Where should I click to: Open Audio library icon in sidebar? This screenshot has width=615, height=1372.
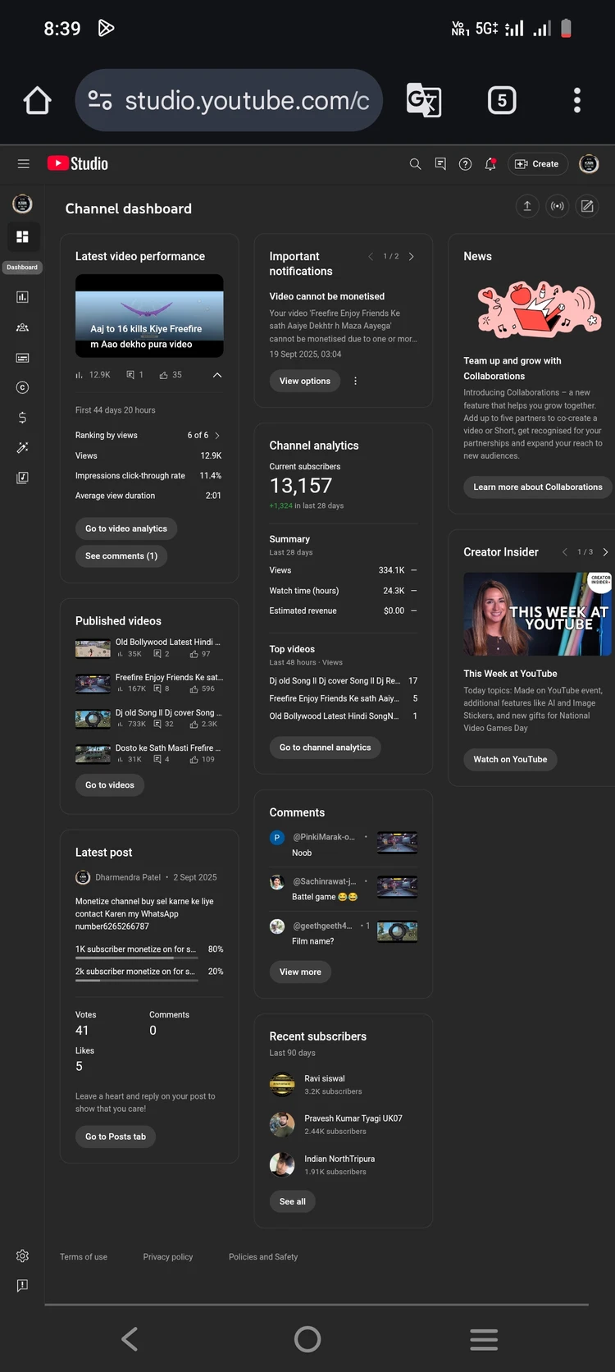(22, 478)
